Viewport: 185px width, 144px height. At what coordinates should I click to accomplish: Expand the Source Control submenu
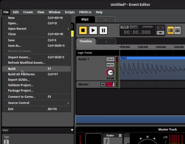pyautogui.click(x=36, y=103)
